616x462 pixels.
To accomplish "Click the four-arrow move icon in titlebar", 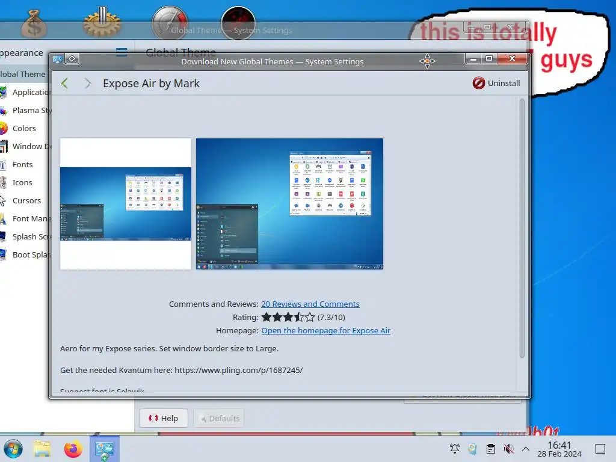I will point(428,61).
